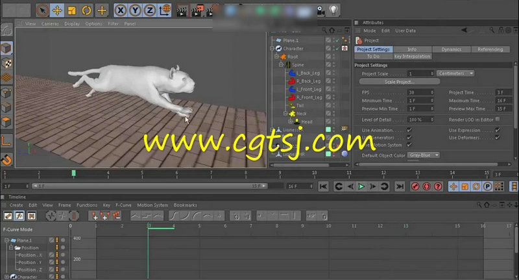Switch timeline to F-Curve mode icon

pyautogui.click(x=19, y=216)
